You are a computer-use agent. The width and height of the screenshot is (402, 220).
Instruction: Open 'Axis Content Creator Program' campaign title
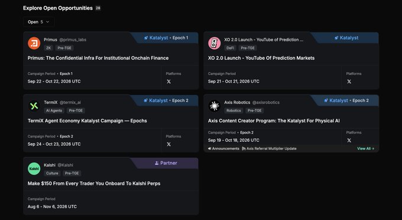click(x=274, y=121)
